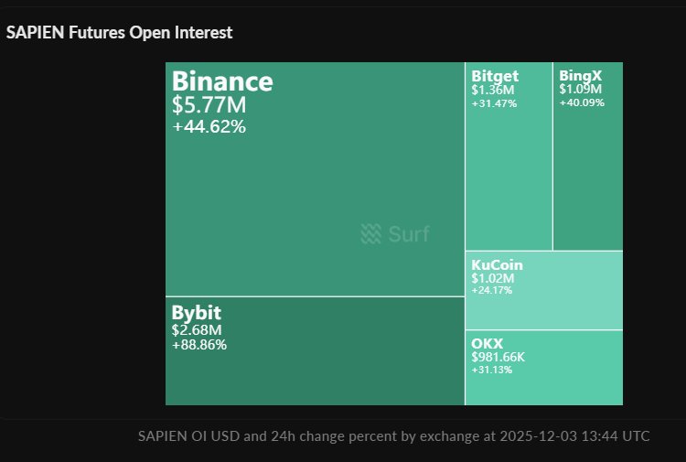
Task: Click the Surf watermark logo icon
Action: (370, 234)
